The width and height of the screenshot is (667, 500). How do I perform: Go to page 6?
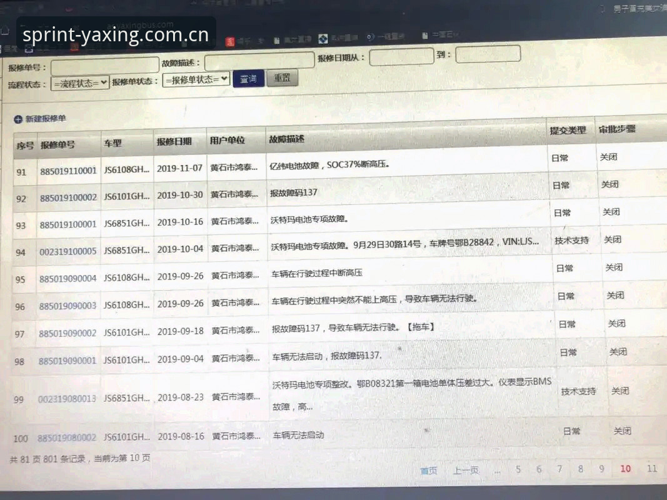click(539, 469)
